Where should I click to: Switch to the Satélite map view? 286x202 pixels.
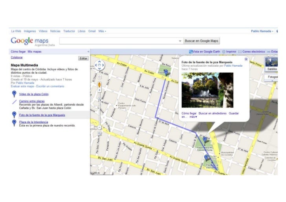(271, 64)
